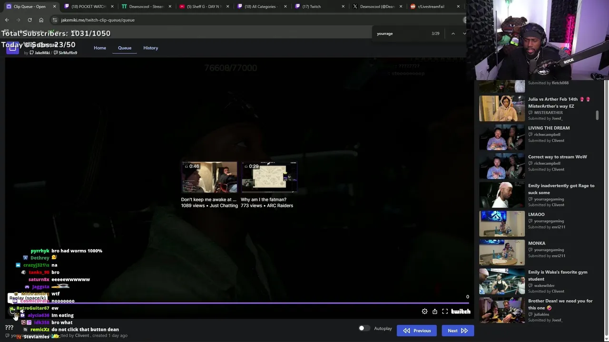The height and width of the screenshot is (342, 609).
Task: Select Correct way to stream WoW thumbnail
Action: [x=501, y=166]
